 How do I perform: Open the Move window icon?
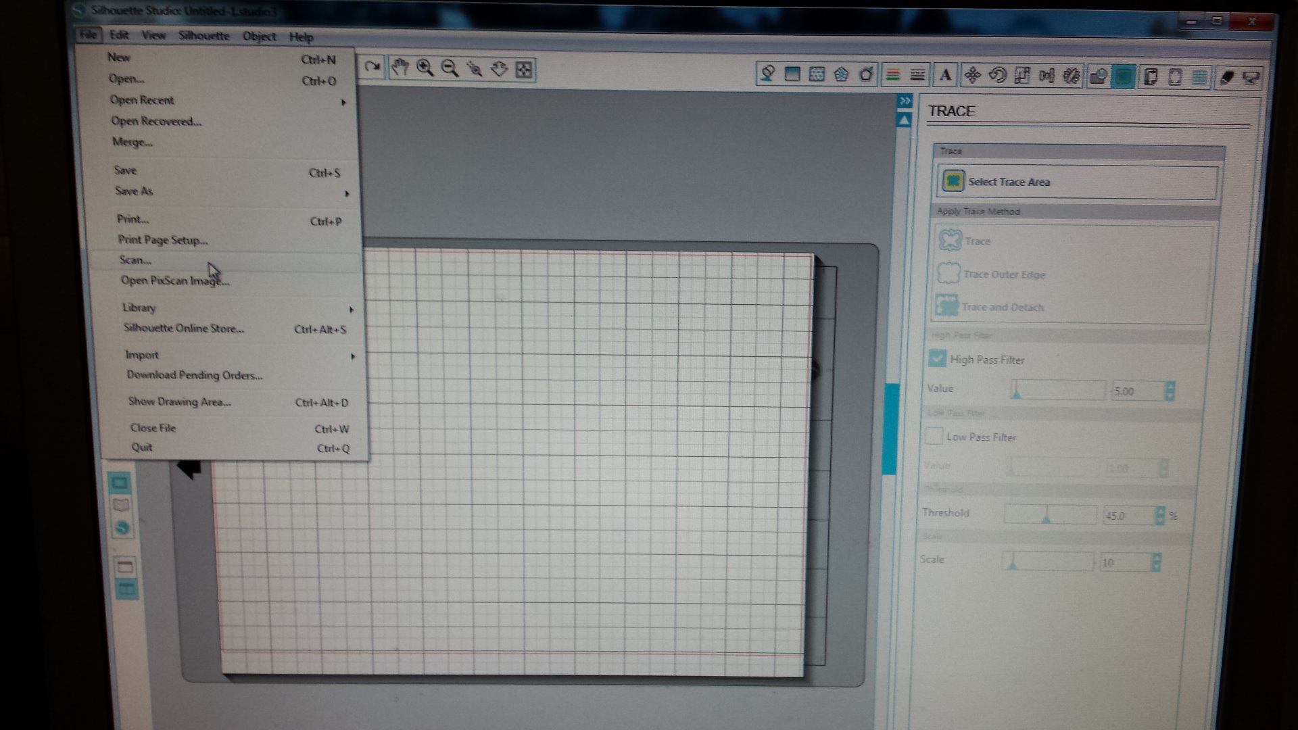[x=972, y=75]
